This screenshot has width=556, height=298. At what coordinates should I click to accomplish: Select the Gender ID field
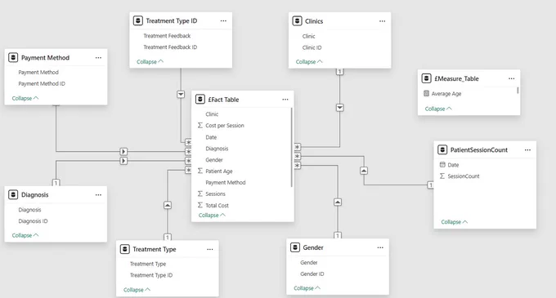[312, 274]
